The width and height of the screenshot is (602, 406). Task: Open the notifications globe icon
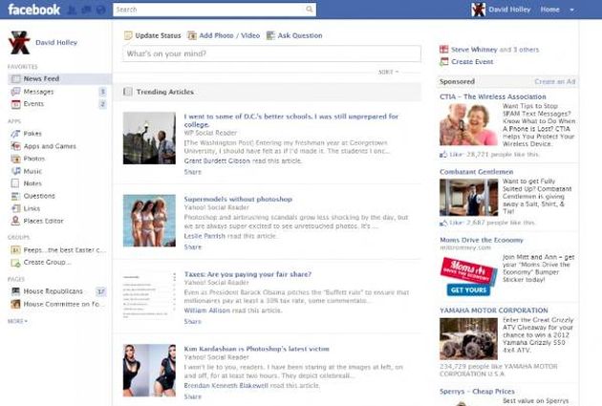coord(100,10)
